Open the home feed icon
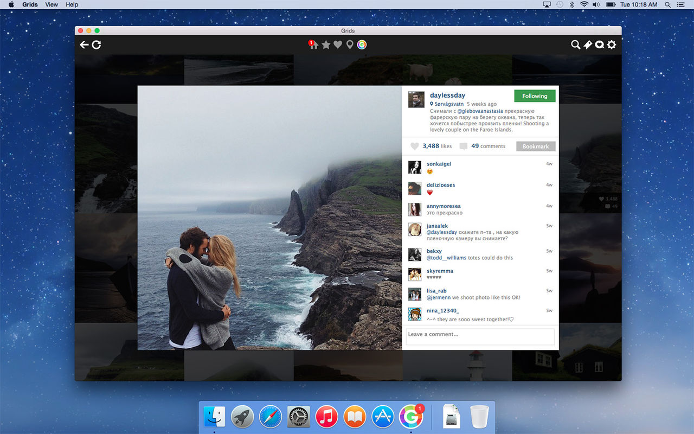This screenshot has width=694, height=434. coord(313,45)
